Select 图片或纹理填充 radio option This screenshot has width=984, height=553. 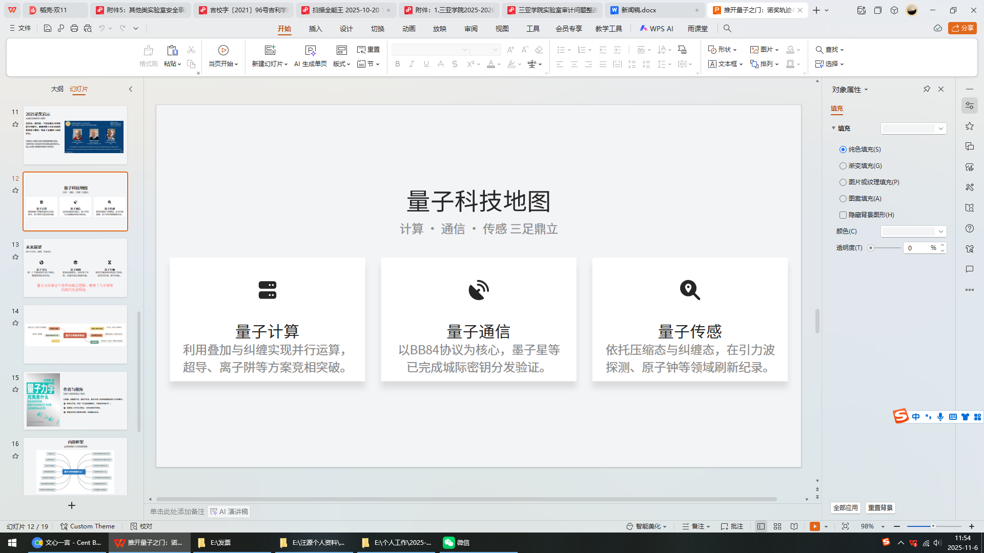pos(843,182)
